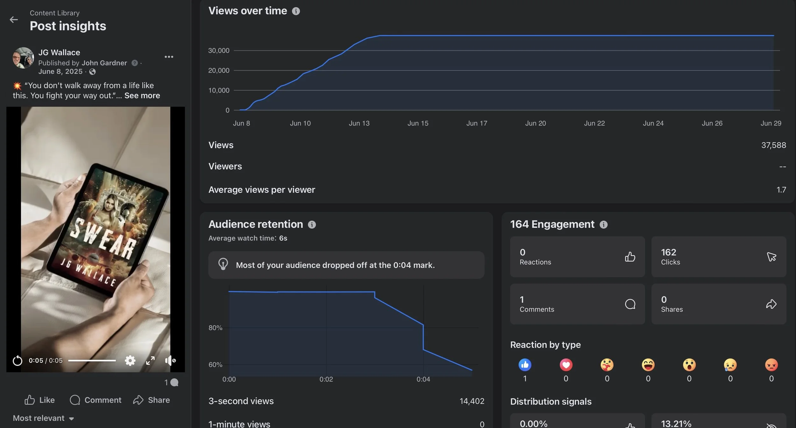Click the Views over time info icon
Screen dimensions: 796x428
[x=296, y=11]
